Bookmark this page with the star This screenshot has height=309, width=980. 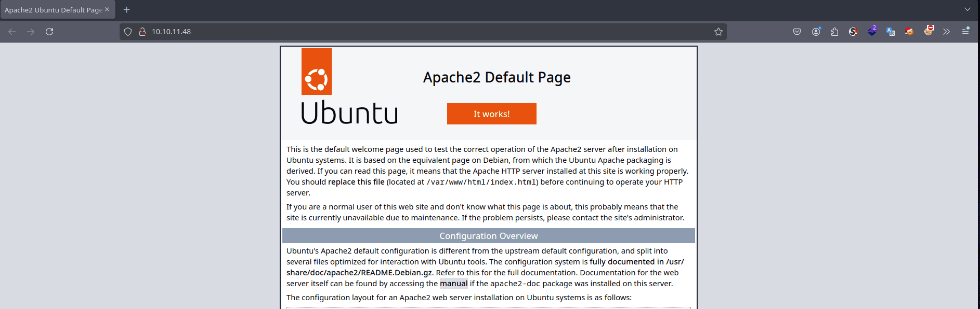718,32
